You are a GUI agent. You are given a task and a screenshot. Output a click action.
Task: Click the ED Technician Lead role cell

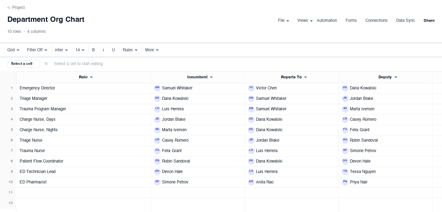tap(83, 172)
